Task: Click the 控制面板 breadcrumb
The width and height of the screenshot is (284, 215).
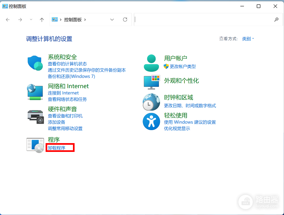Action: (73, 20)
